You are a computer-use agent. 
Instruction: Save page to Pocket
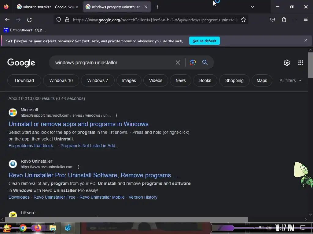(x=272, y=19)
